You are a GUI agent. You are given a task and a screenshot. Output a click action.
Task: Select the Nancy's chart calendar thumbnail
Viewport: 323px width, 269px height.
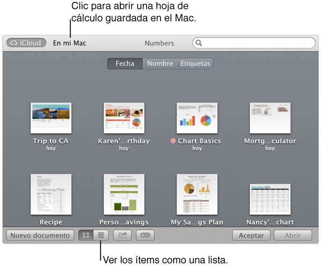[270, 199]
